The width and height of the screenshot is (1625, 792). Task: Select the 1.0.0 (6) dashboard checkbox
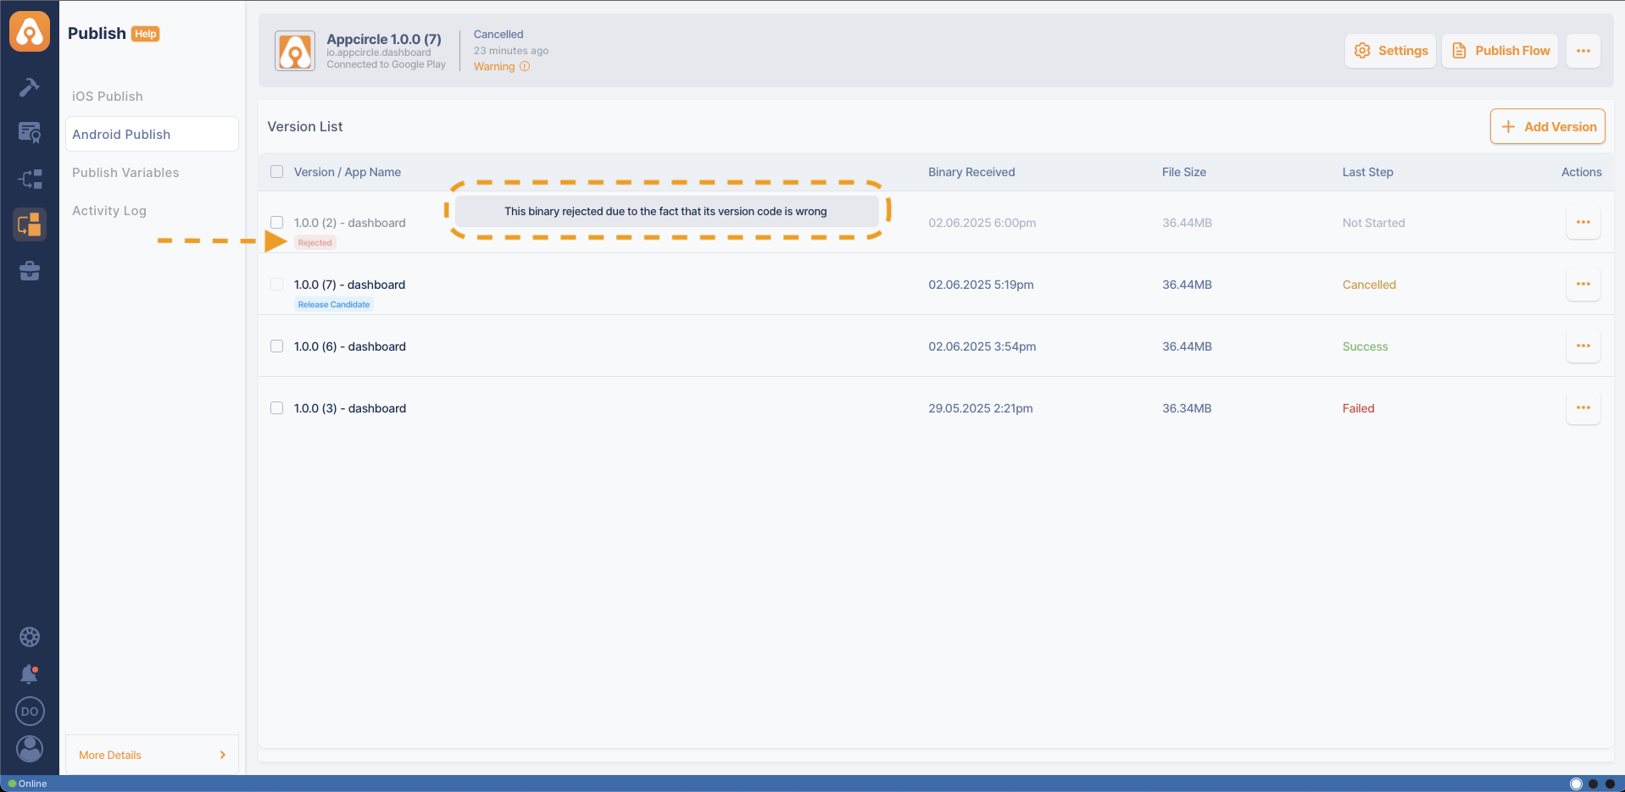click(x=276, y=346)
